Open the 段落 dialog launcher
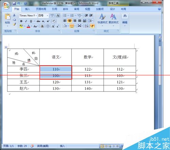Viewport: 170px width, 150px height. (94, 31)
